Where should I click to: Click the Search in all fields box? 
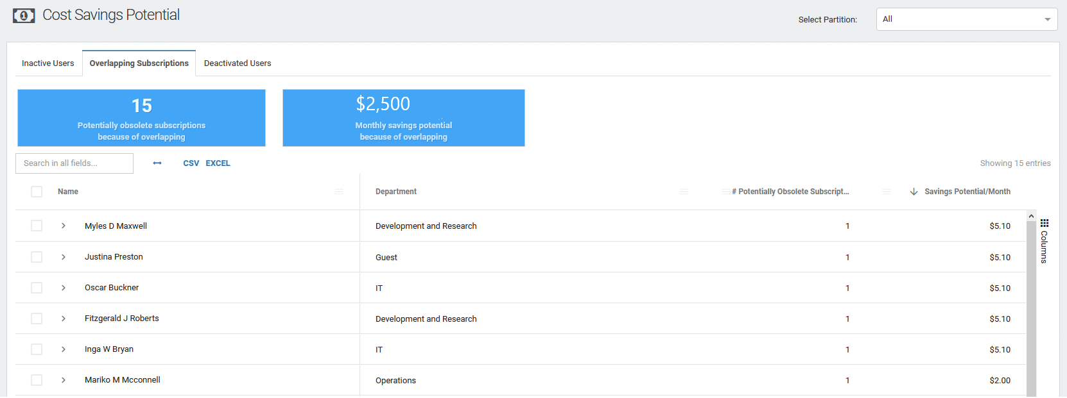pos(74,163)
